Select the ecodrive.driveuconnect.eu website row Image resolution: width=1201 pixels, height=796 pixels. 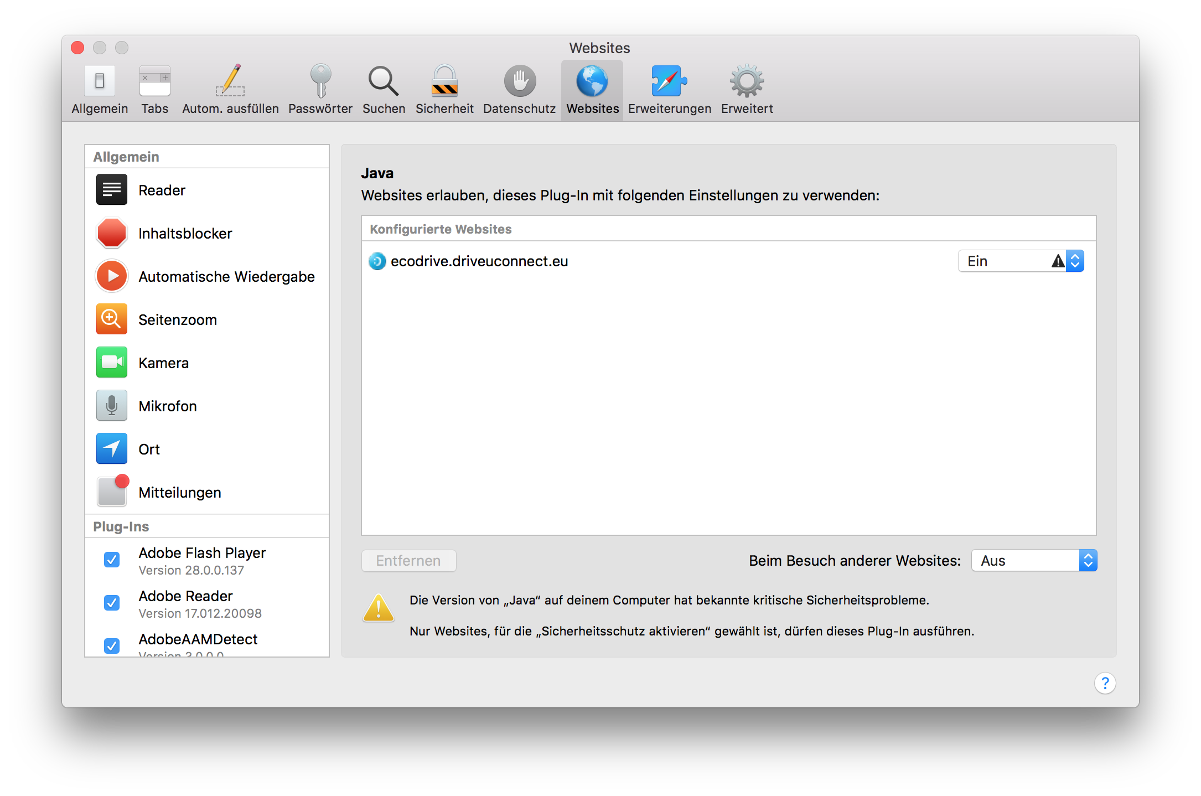[x=479, y=261]
